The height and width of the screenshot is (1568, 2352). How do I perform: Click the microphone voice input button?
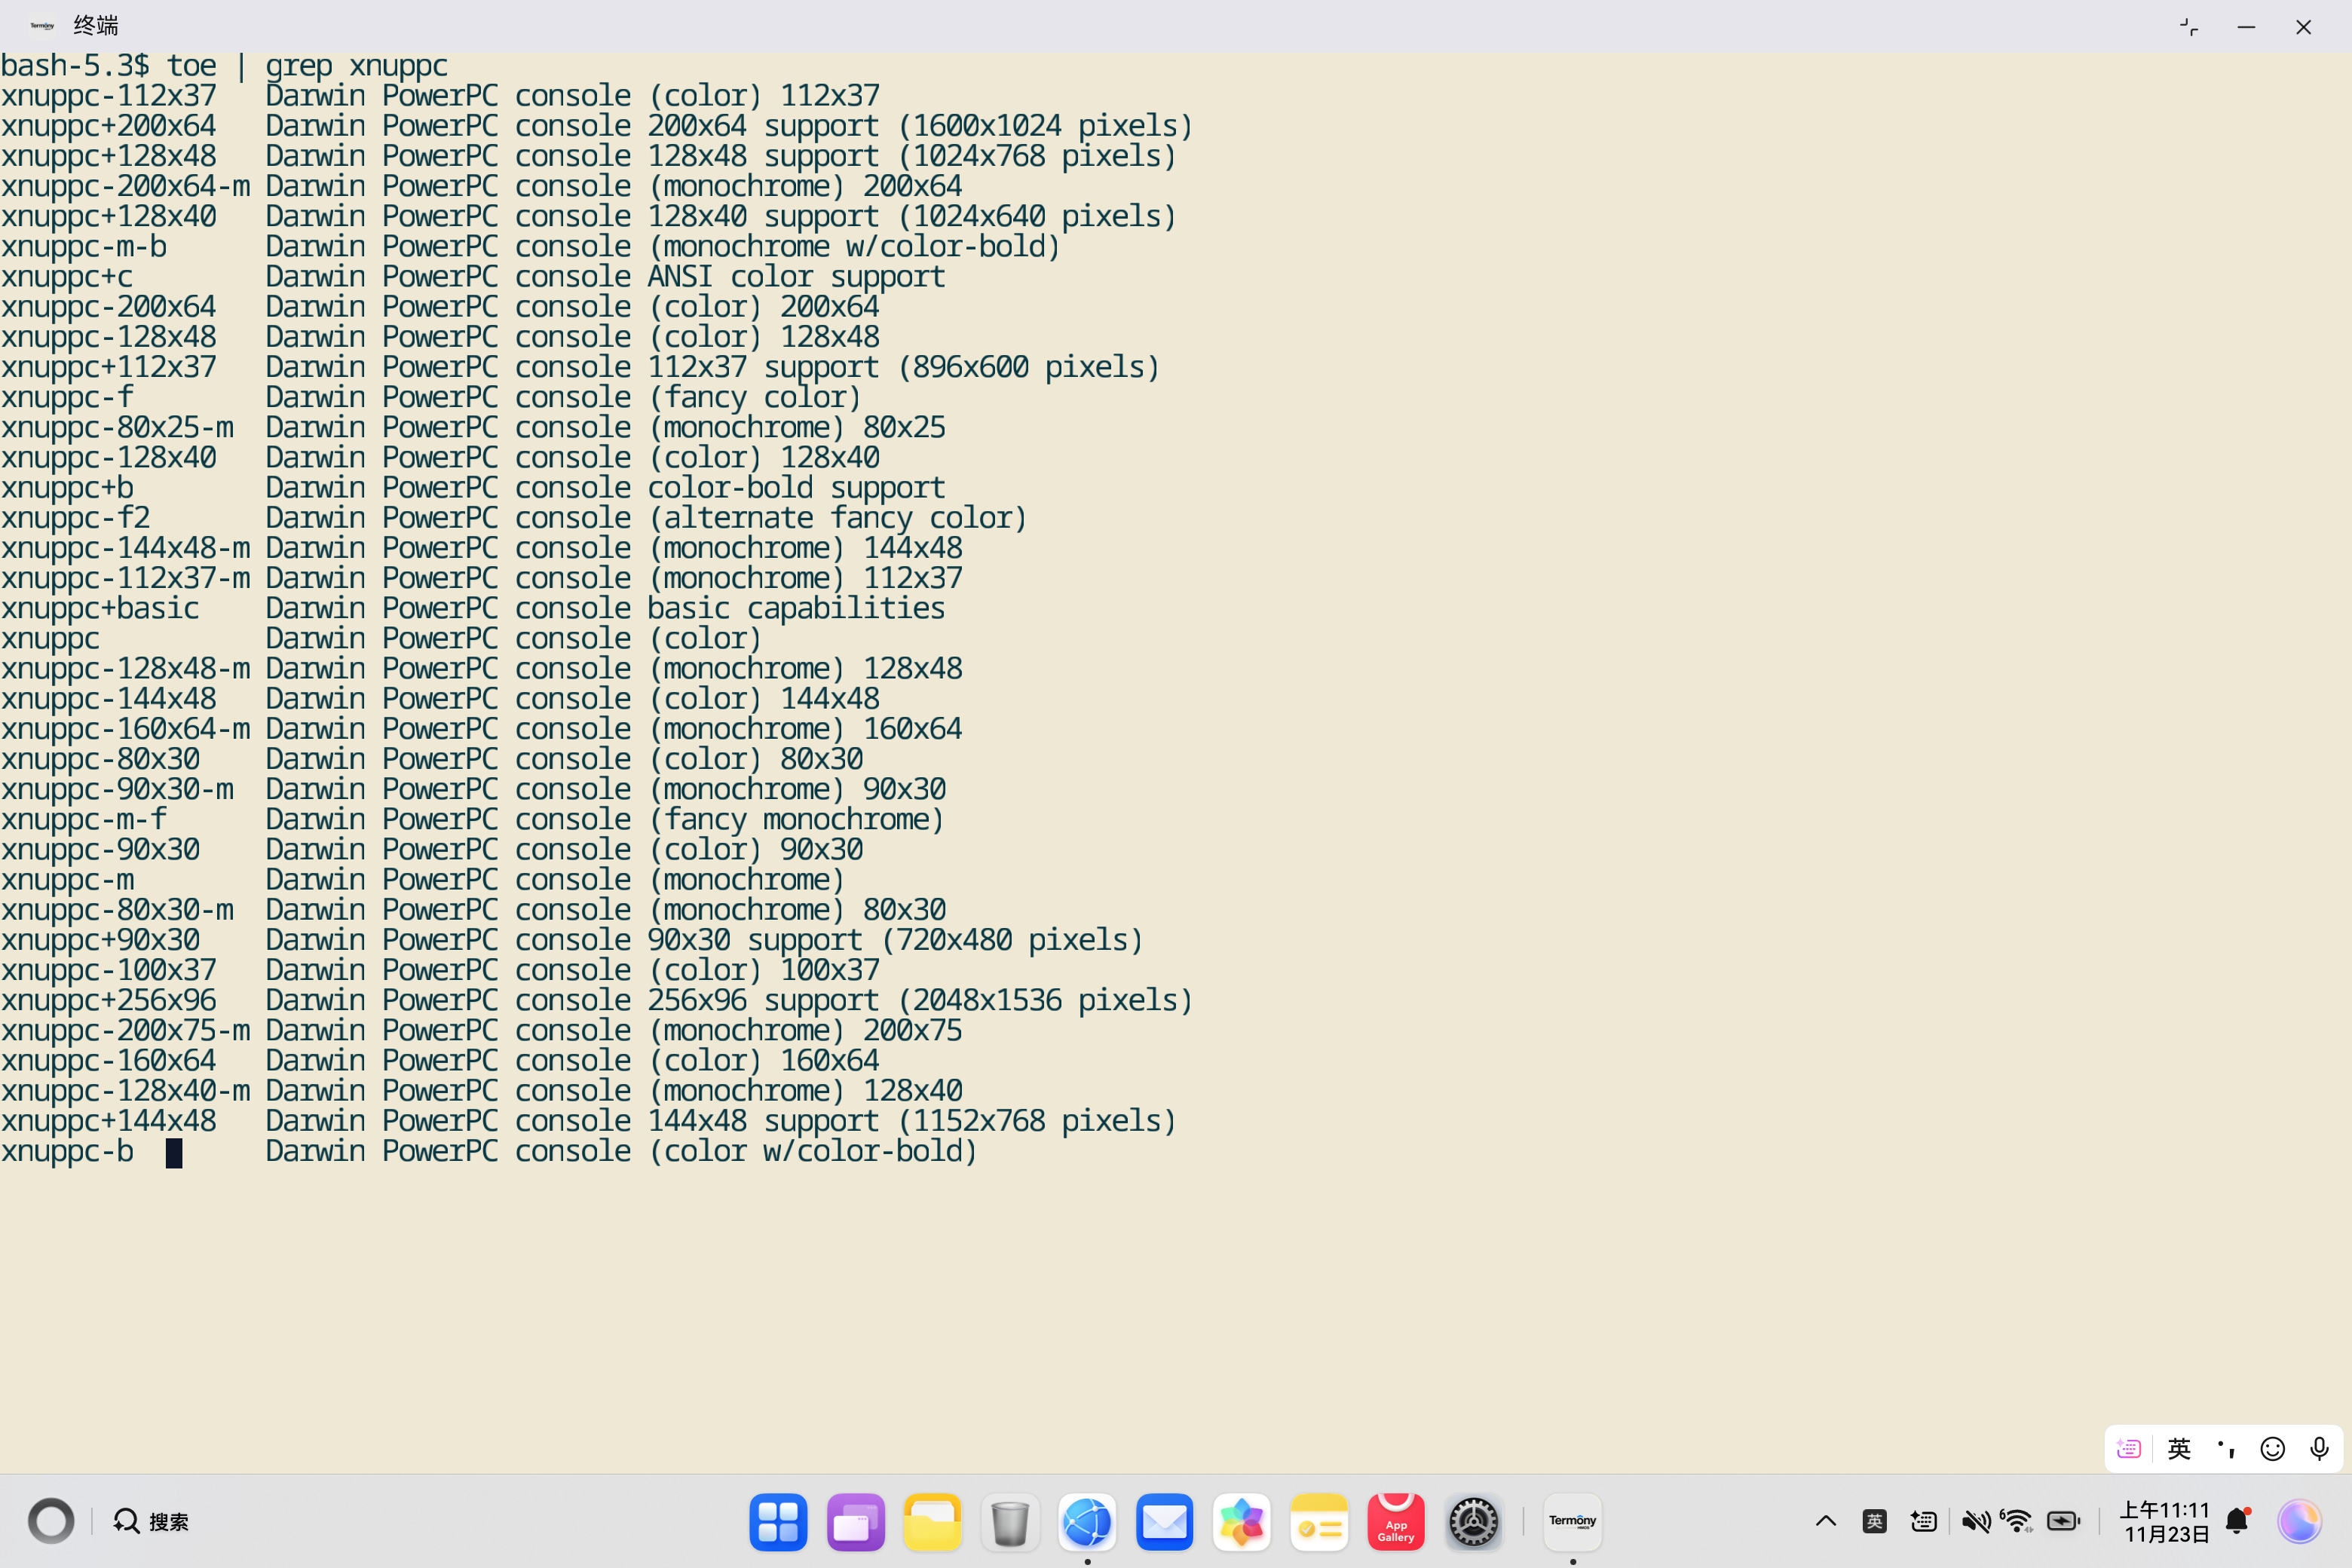[2319, 1448]
